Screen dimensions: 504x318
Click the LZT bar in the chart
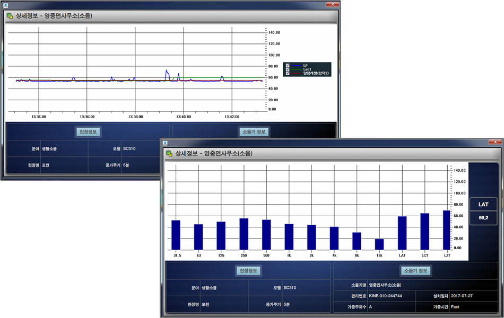coord(447,230)
